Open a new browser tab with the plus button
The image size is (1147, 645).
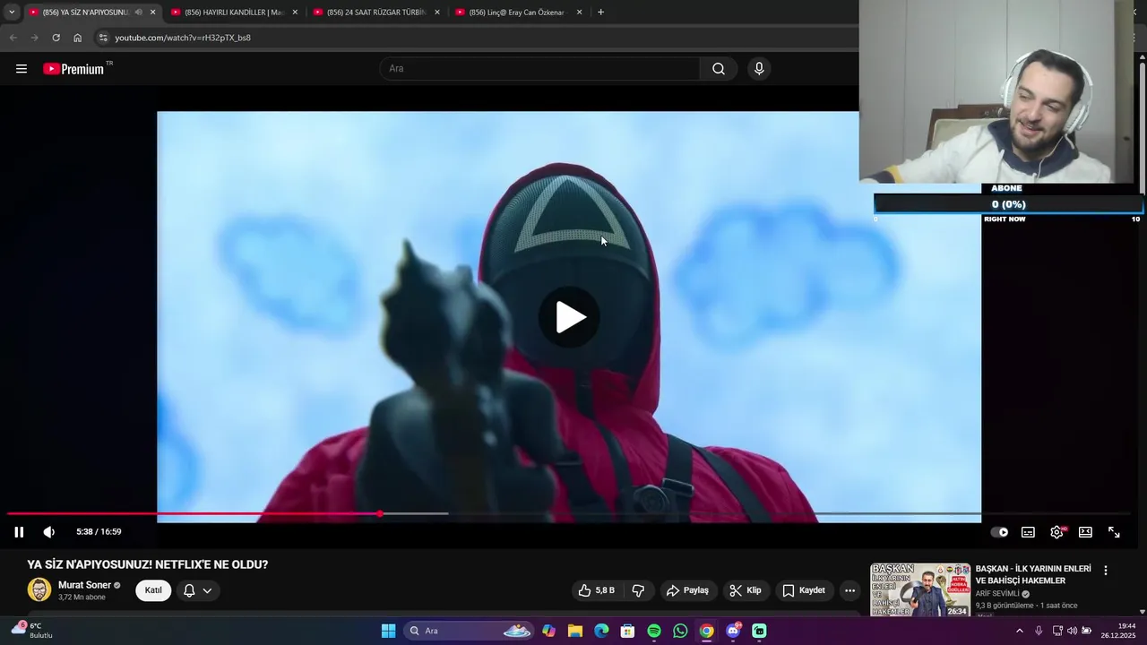600,13
